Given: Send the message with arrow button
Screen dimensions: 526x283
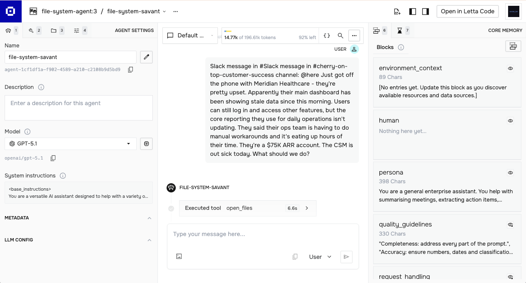Looking at the screenshot, I should (346, 257).
